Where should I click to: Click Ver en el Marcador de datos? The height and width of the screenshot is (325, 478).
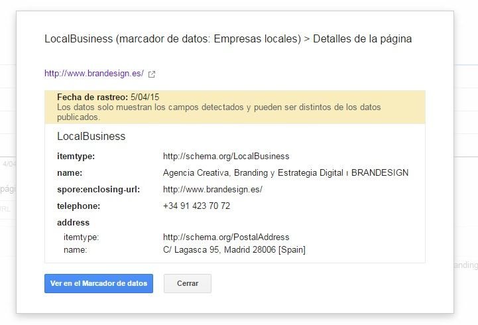tap(99, 283)
